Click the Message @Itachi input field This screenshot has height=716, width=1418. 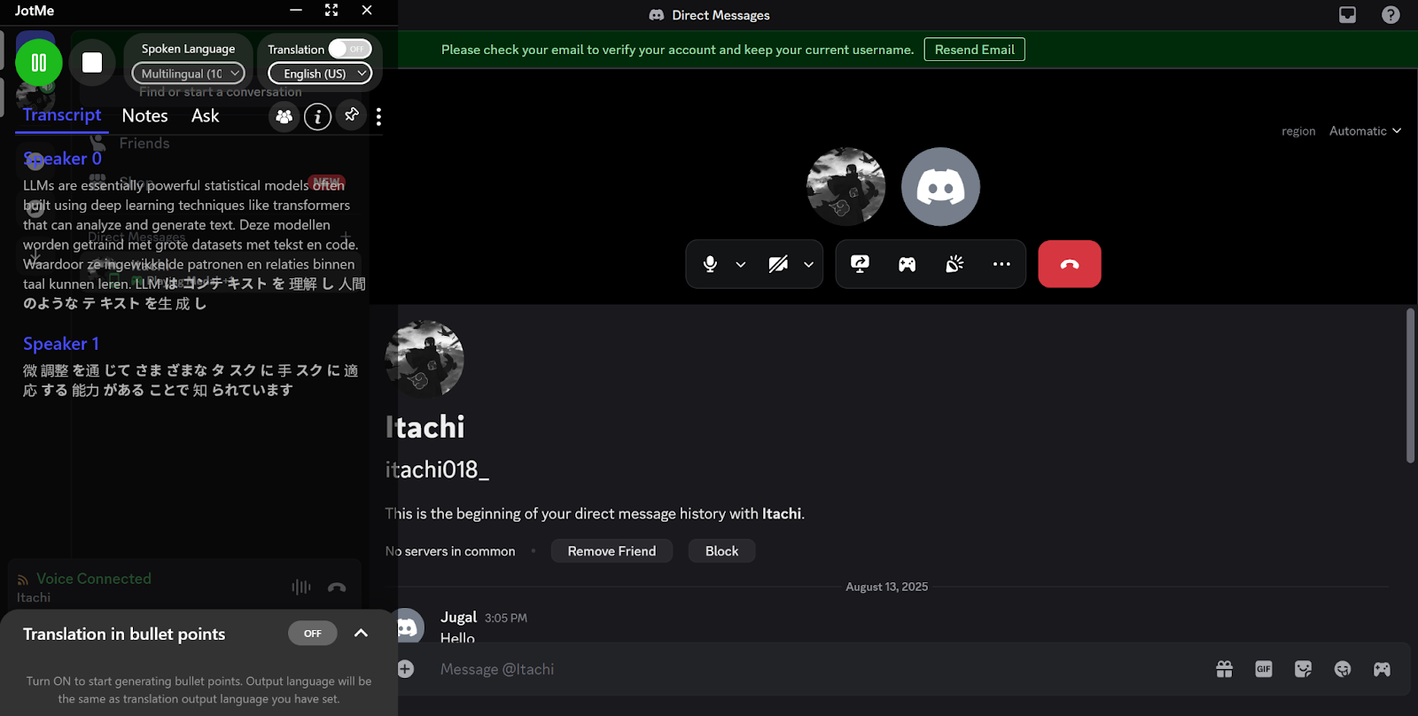point(815,669)
